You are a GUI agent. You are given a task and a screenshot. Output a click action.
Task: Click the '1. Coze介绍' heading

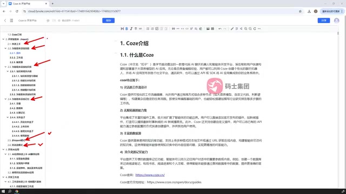134,43
